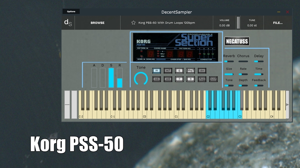Click preset name Korg PSS-50 With Drum Loops
This screenshot has width=300, height=168.
[167, 23]
